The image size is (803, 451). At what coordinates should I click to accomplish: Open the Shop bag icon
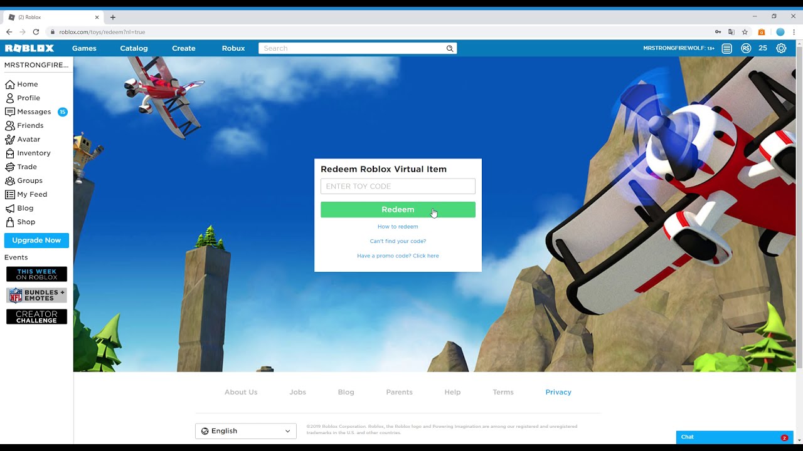9,222
